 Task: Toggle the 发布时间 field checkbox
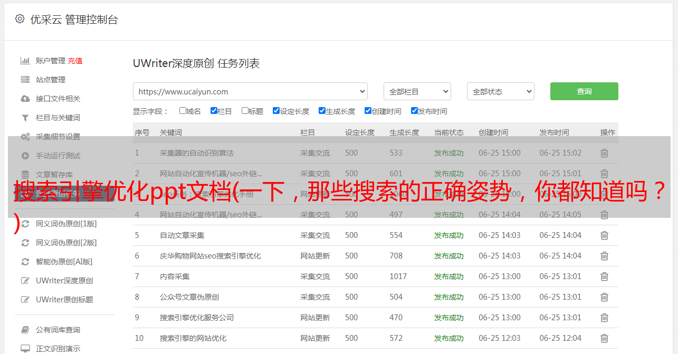(x=414, y=111)
